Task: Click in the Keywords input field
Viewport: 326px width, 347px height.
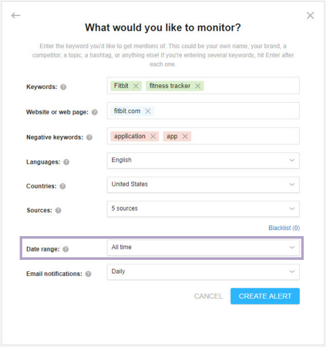Action: [251, 85]
